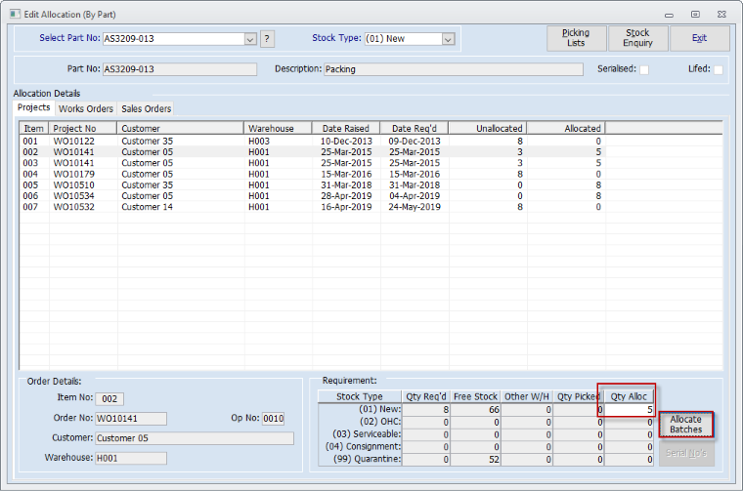Click the date 10-Dec-2013 cell
The image size is (743, 491).
pyautogui.click(x=346, y=141)
